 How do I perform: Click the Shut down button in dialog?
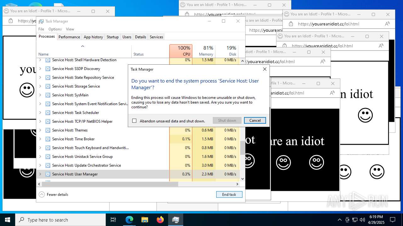[x=227, y=121]
